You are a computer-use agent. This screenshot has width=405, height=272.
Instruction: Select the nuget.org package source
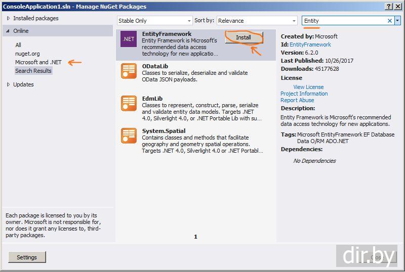27,54
